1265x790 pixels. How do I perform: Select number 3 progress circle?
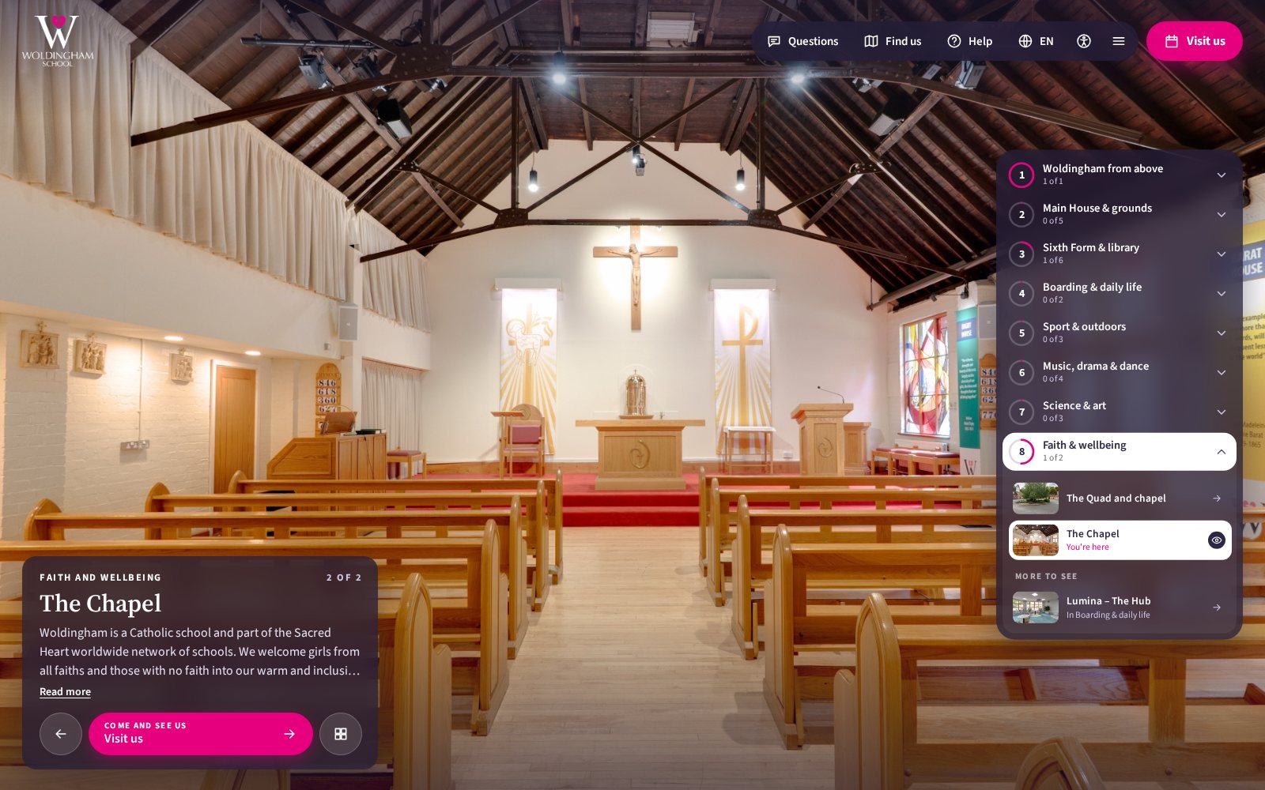point(1021,254)
